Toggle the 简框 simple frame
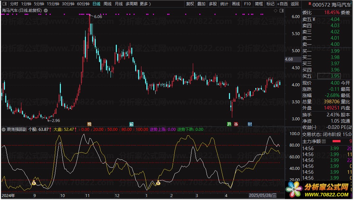The height and width of the screenshot is (200, 354). coord(259,4)
